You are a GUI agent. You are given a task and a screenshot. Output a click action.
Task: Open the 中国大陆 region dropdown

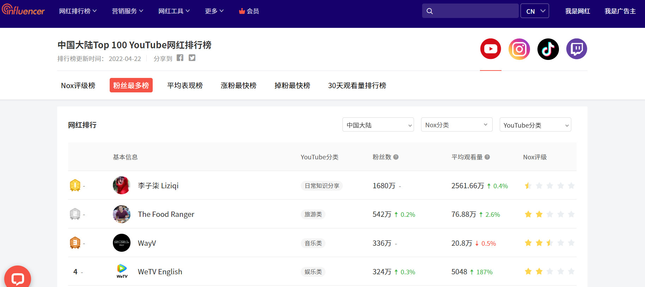point(378,125)
